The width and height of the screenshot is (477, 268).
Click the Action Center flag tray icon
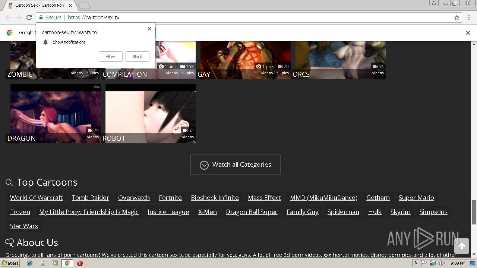(x=424, y=263)
